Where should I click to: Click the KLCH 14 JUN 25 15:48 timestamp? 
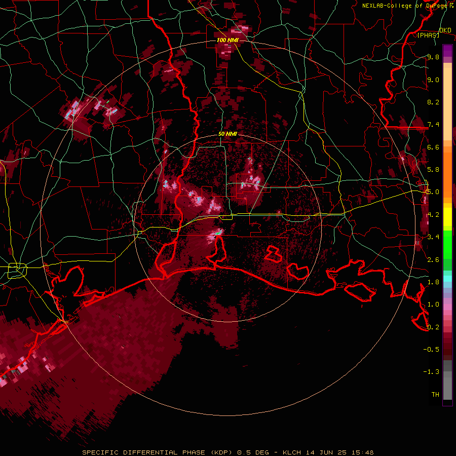click(x=328, y=452)
